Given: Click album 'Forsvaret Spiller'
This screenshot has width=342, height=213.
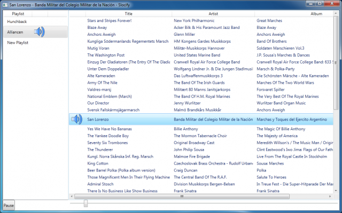Looking at the screenshot, I should coord(271,90).
